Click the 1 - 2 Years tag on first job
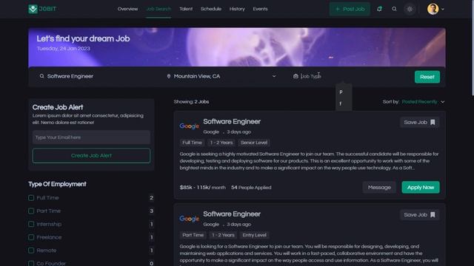The width and height of the screenshot is (474, 266). tap(221, 143)
